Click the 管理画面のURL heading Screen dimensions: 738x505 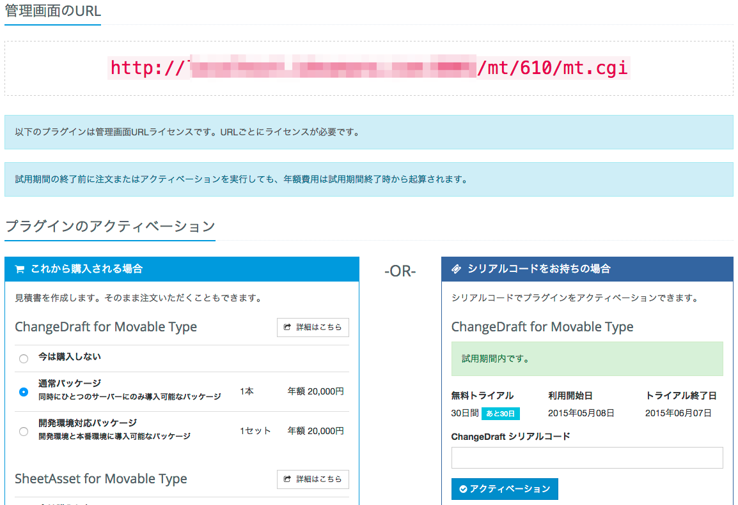[52, 11]
